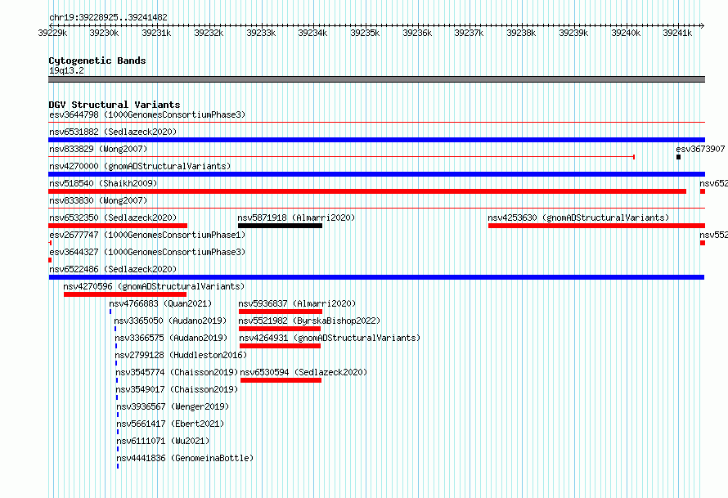Screen dimensions: 728x498
Task: Click the 39229k ruler tick label
Action: click(x=52, y=34)
